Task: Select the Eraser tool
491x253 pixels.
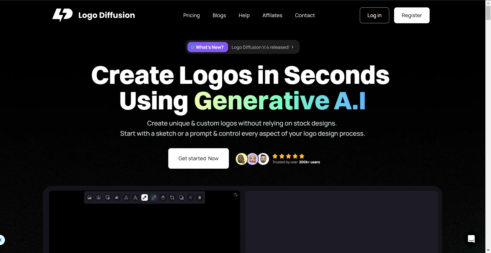Action: tap(117, 198)
